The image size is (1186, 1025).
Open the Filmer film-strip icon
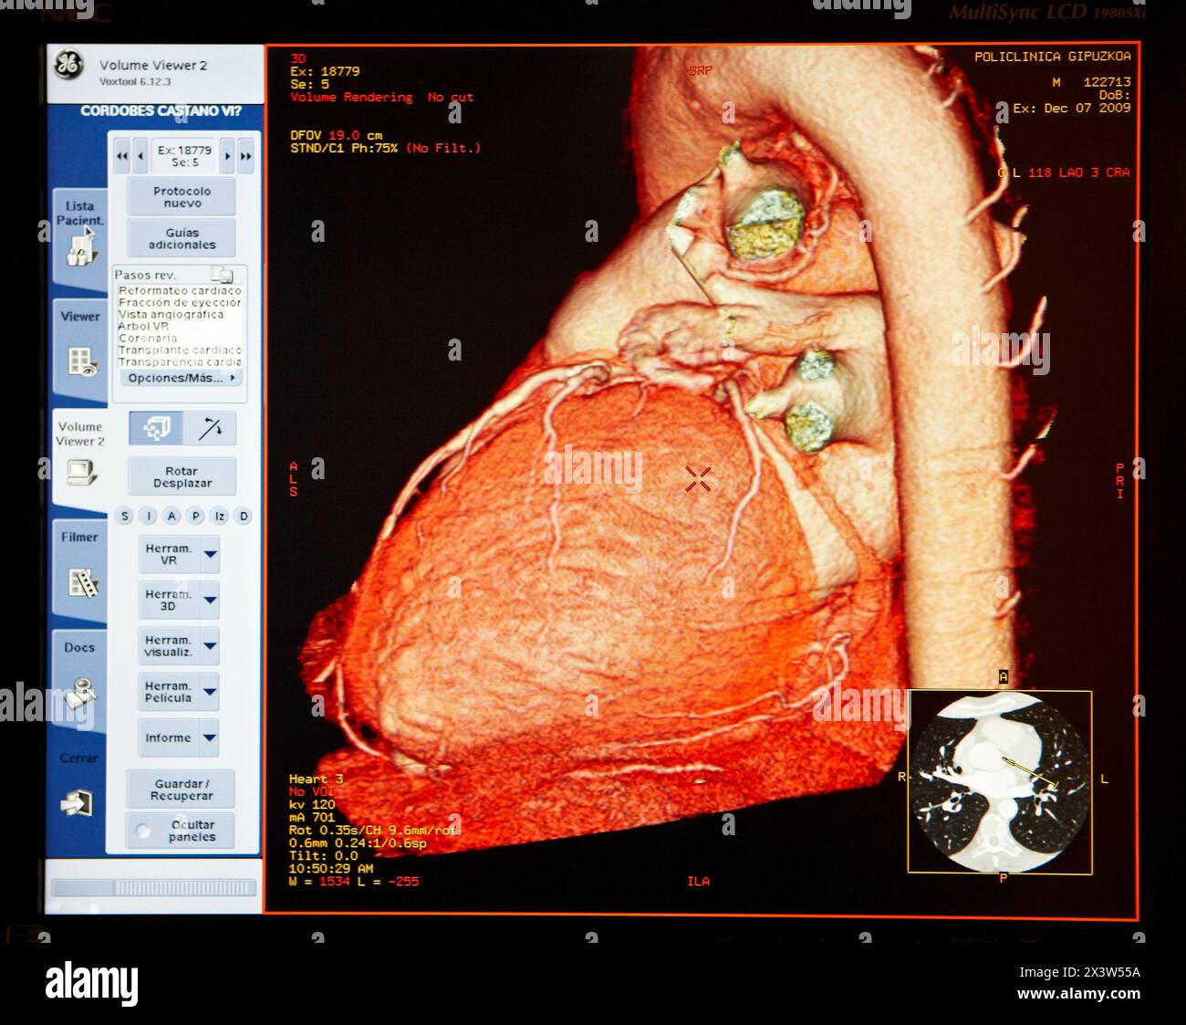point(82,582)
